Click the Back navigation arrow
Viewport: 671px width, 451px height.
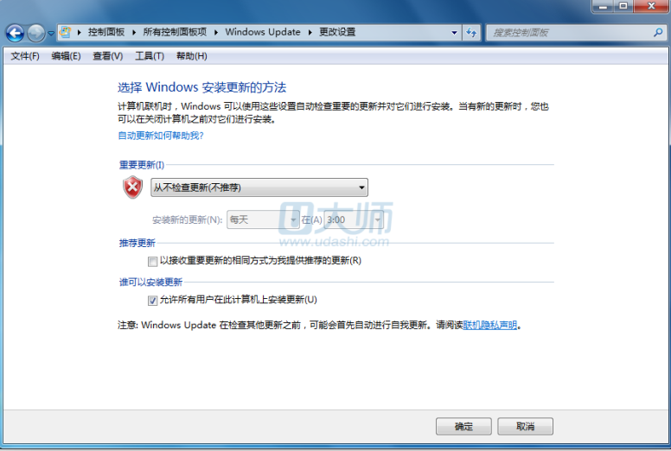point(15,33)
